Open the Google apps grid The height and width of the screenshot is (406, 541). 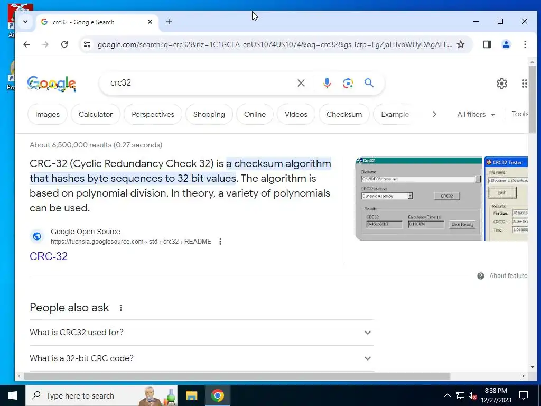pos(524,83)
